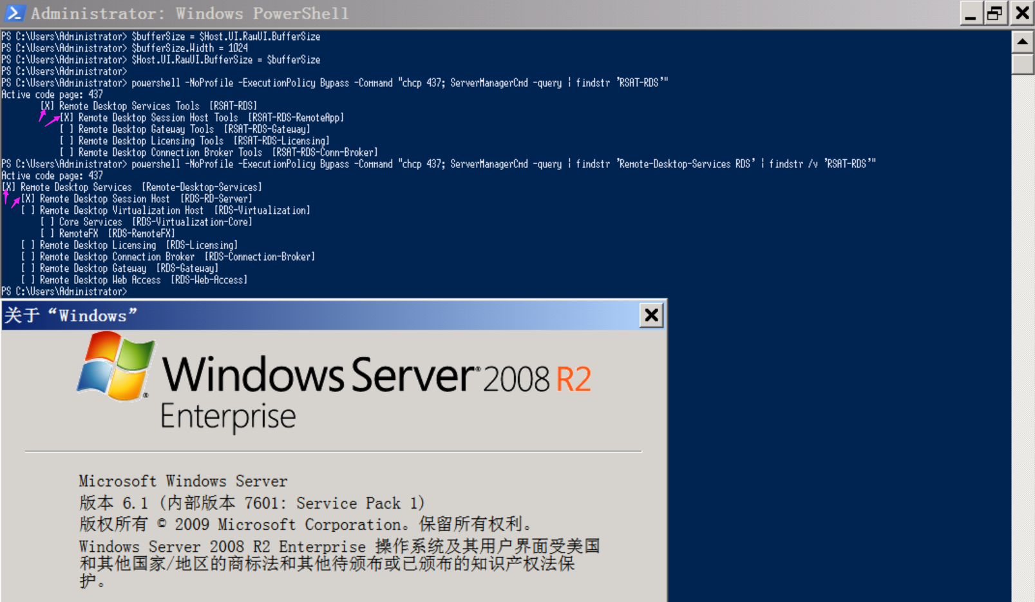
Task: Click 'Remote Desktop Virtualization Host' line
Action: [166, 210]
